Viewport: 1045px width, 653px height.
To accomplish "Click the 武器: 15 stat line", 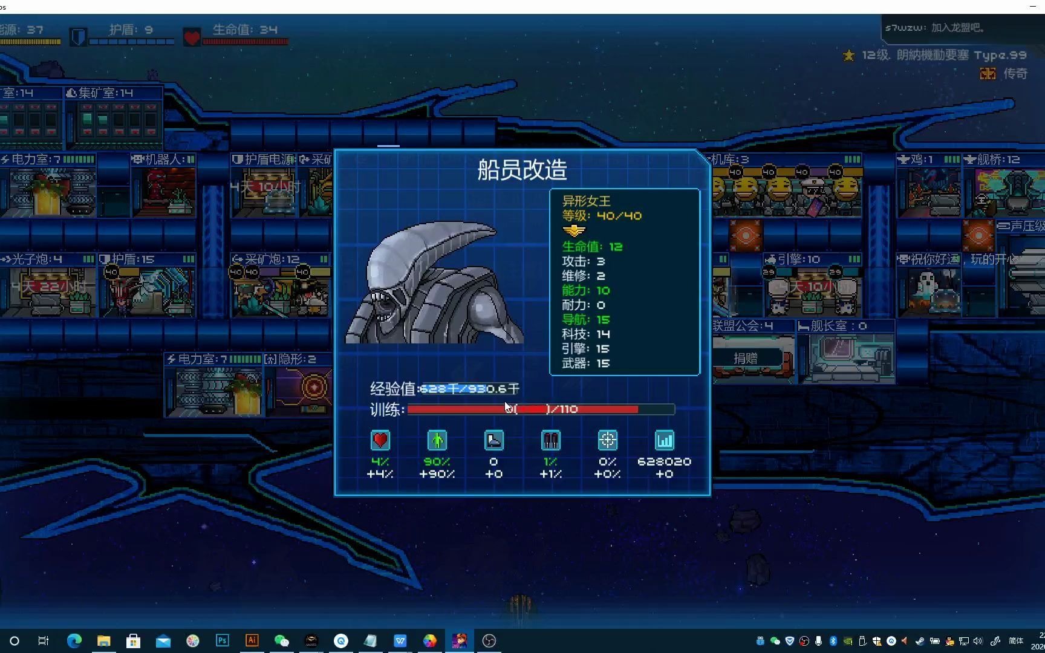I will (x=586, y=363).
